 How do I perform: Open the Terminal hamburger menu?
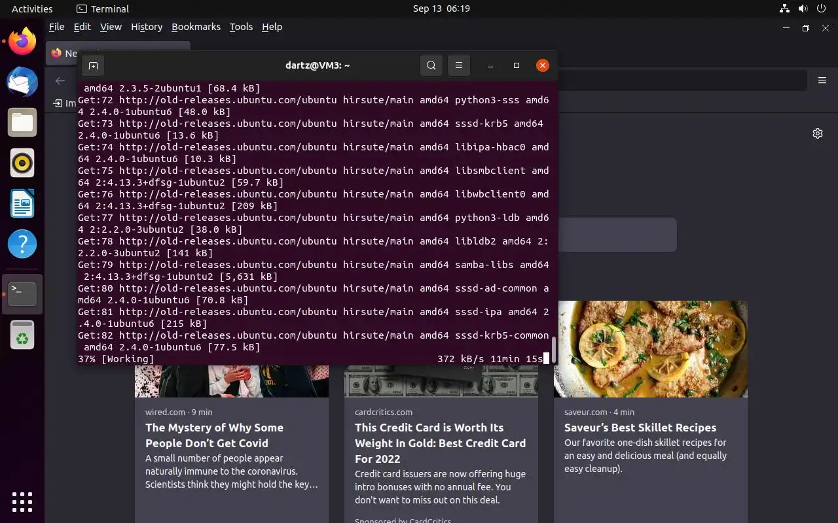[459, 65]
